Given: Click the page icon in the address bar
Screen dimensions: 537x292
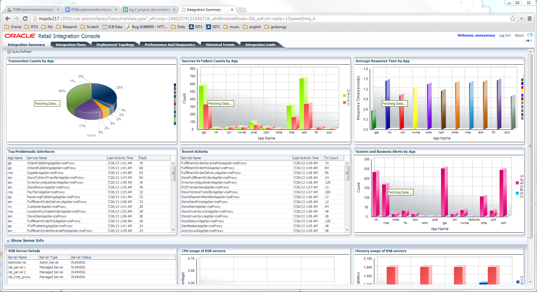Looking at the screenshot, I should pos(34,19).
